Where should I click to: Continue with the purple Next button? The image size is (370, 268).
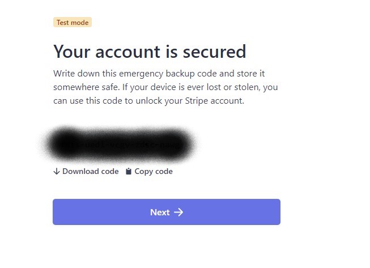pos(167,212)
